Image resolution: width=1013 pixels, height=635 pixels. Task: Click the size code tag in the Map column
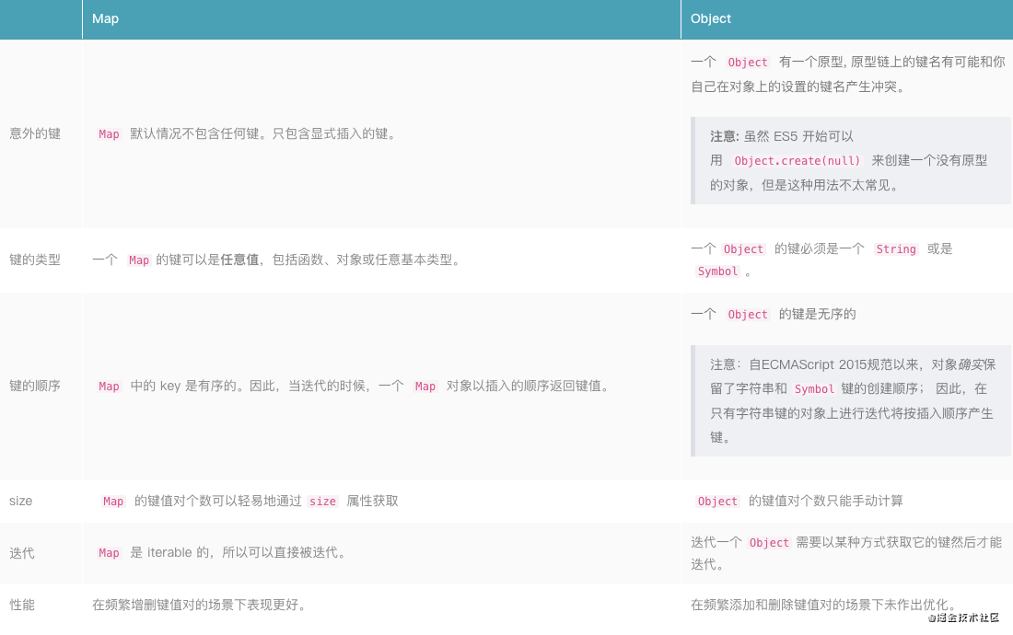[x=322, y=502]
